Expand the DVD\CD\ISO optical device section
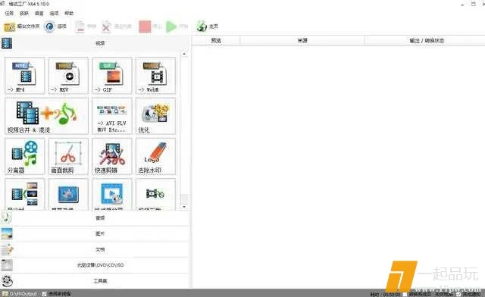This screenshot has width=485, height=297. point(95,265)
